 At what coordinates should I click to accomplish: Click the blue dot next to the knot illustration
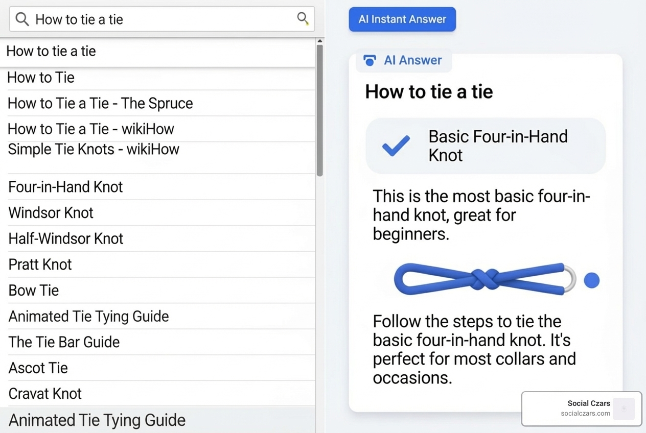click(591, 280)
